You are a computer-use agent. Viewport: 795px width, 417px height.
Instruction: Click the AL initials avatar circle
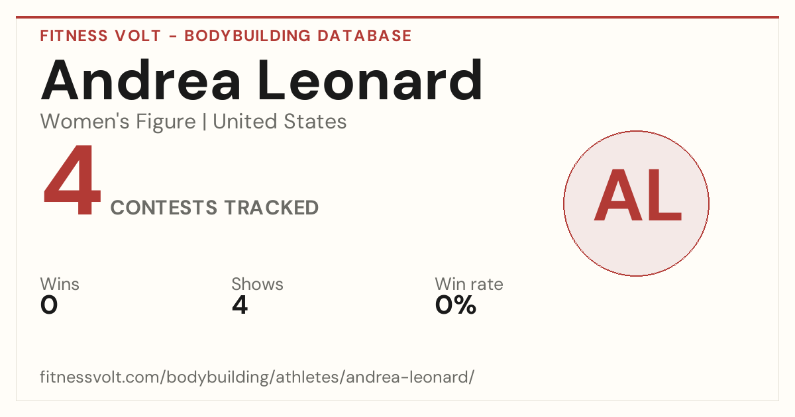[636, 203]
